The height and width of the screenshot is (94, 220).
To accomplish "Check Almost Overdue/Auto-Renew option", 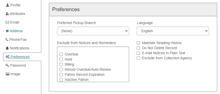I will click(61, 69).
